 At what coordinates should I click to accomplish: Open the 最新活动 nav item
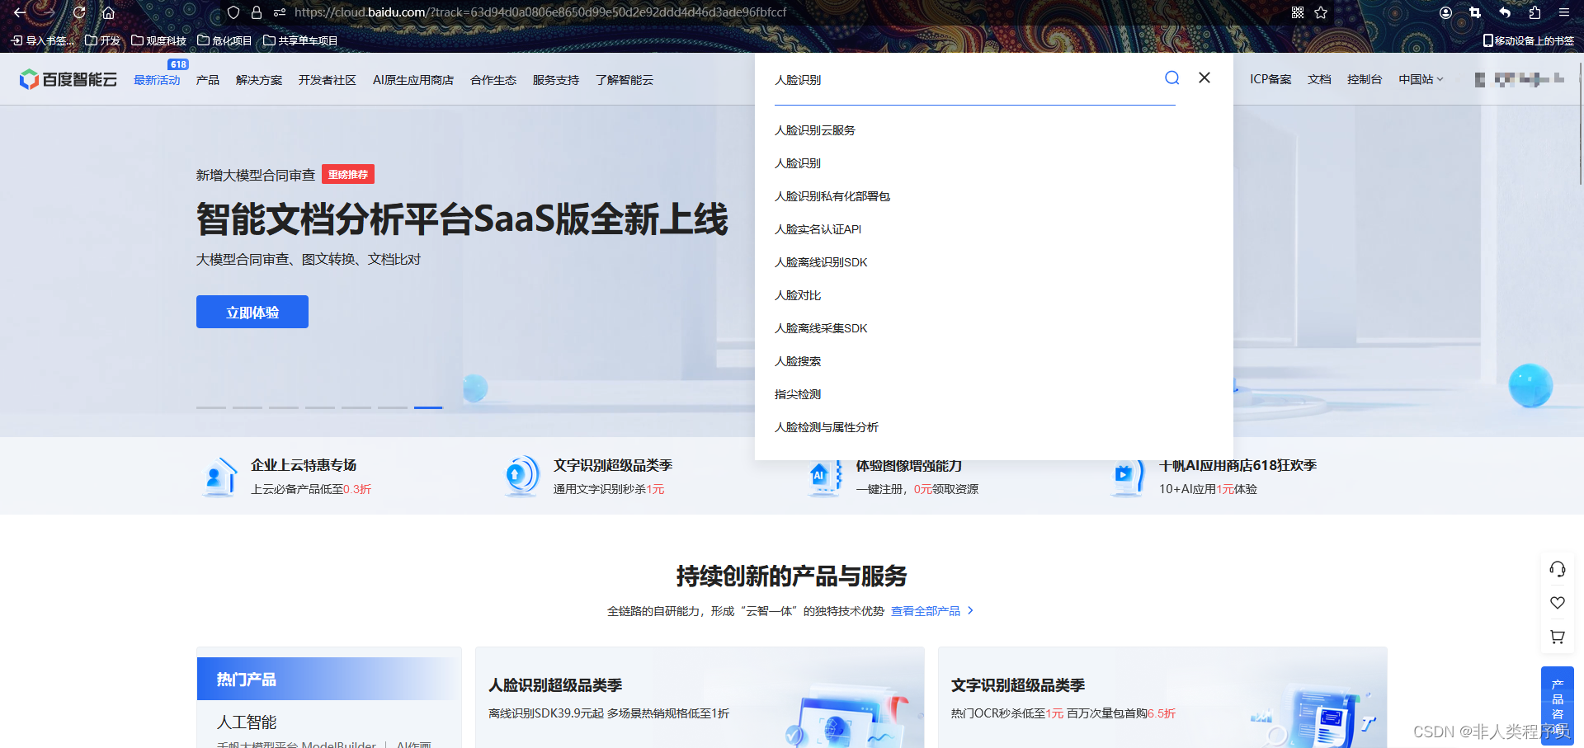coord(157,80)
